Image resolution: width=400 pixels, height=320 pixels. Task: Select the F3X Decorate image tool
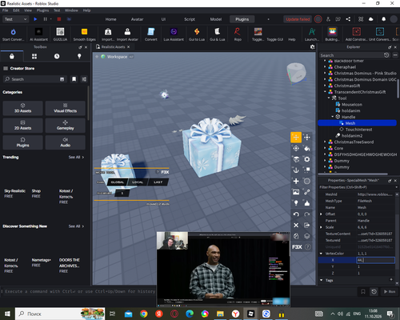pyautogui.click(x=296, y=192)
